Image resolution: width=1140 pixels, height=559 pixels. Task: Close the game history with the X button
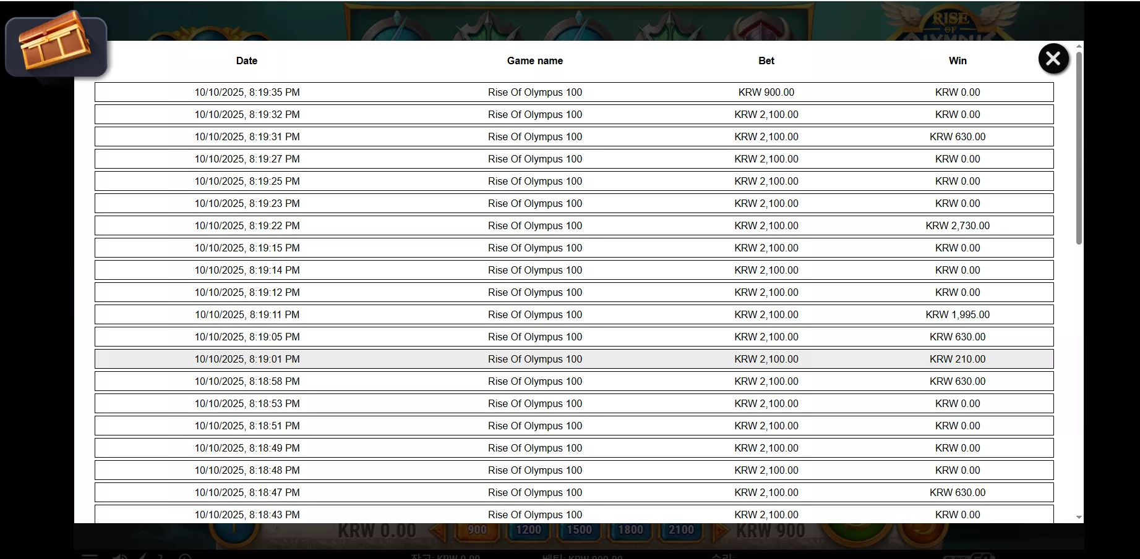(1053, 59)
